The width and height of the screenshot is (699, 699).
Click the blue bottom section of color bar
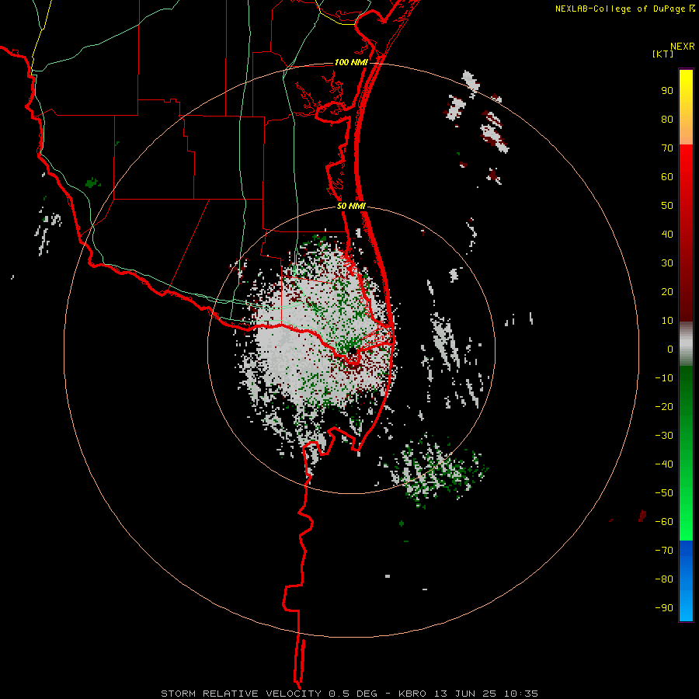click(x=686, y=580)
